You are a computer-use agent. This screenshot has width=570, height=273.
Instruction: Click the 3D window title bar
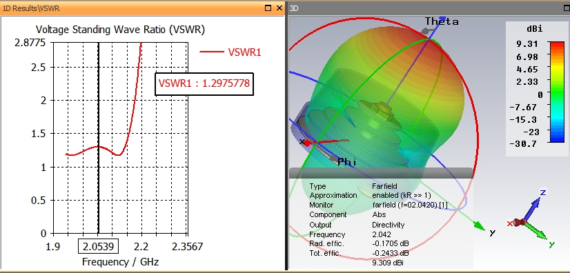[x=429, y=8]
